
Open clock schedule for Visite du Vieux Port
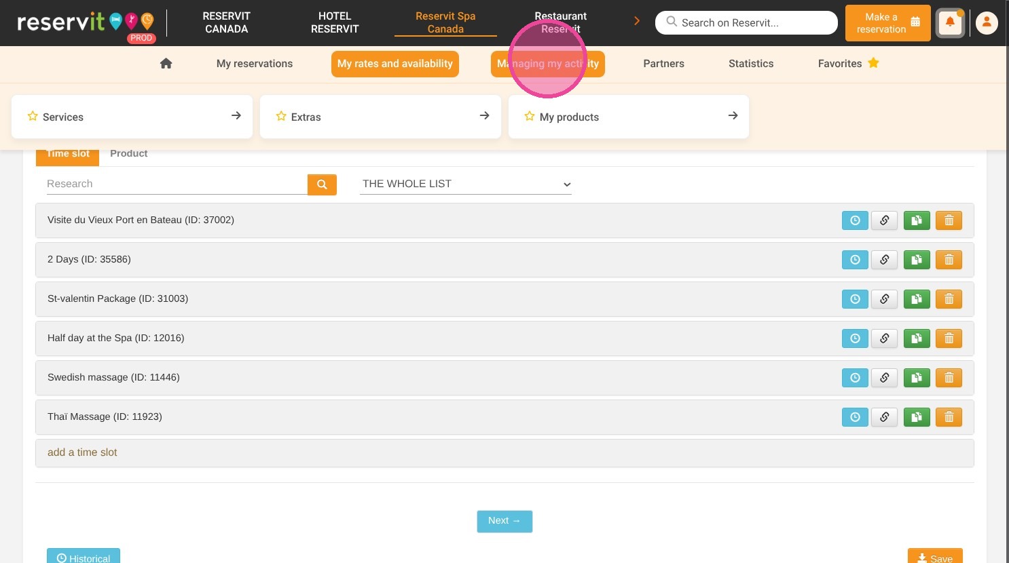point(855,220)
